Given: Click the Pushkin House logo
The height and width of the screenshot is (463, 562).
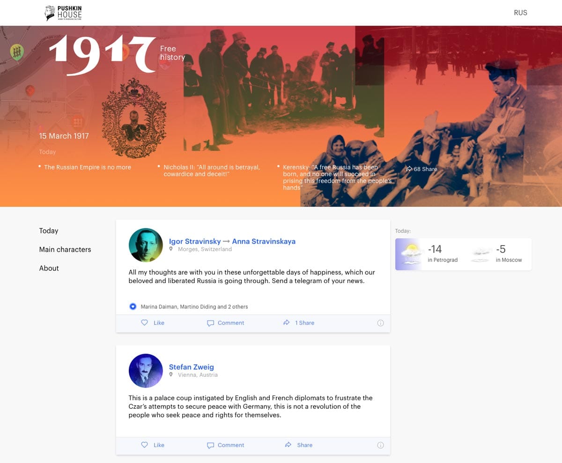Looking at the screenshot, I should tap(63, 13).
